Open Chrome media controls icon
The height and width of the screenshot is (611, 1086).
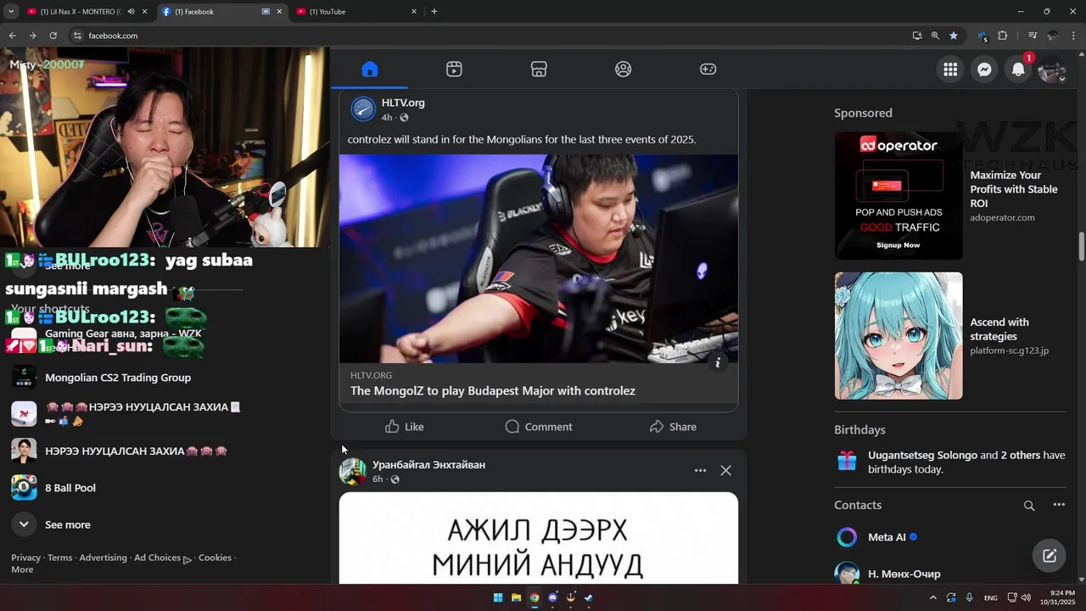tap(1033, 36)
